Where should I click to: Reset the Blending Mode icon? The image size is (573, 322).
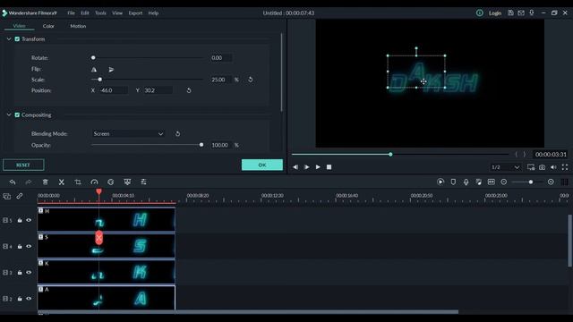click(177, 133)
